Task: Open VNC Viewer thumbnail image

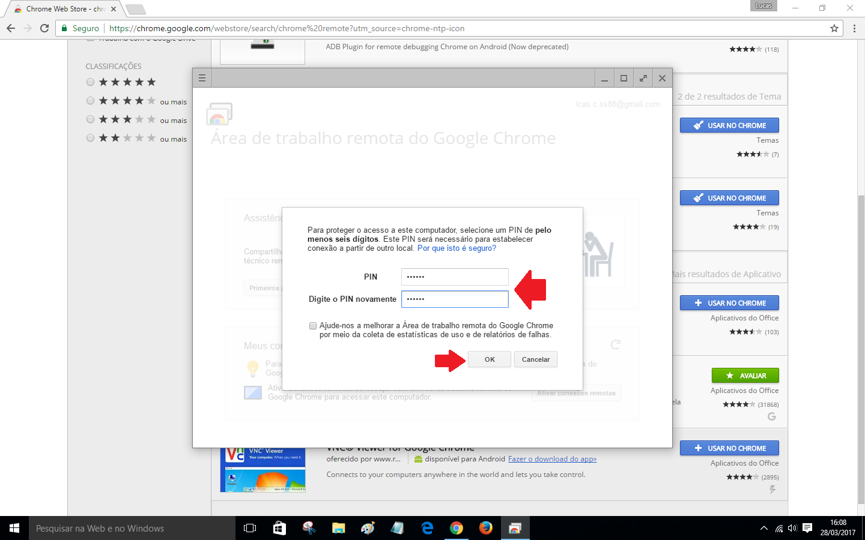Action: coord(263,470)
